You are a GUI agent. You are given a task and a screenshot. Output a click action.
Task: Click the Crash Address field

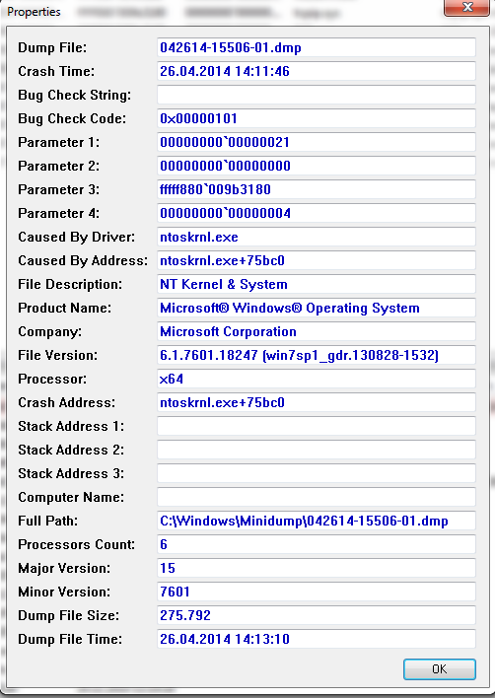(x=317, y=402)
